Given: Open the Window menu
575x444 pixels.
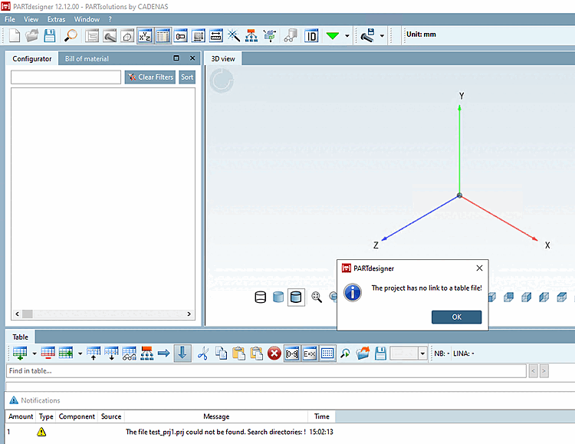Looking at the screenshot, I should click(87, 19).
